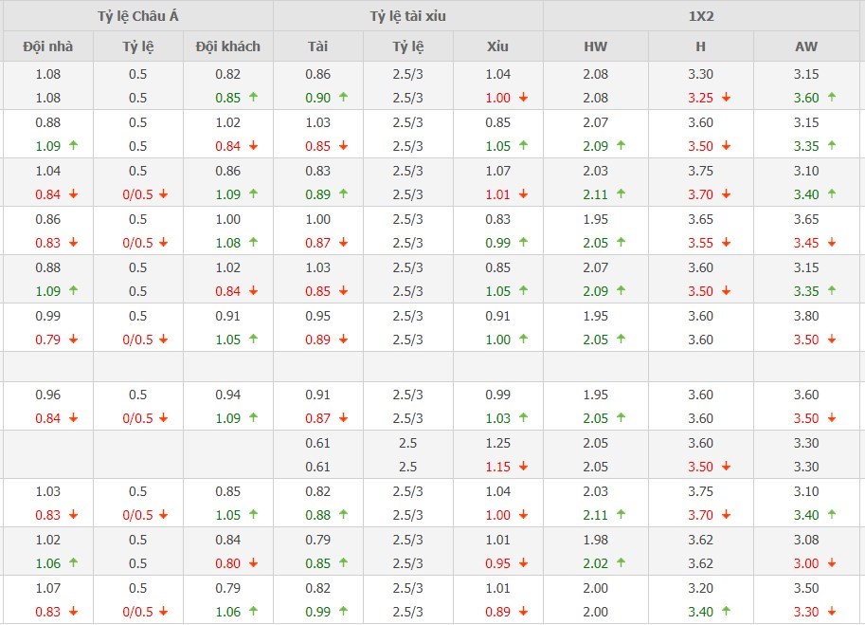This screenshot has height=625, width=865.
Task: Click the green up arrow beside HW 2.02
Action: coord(621,563)
